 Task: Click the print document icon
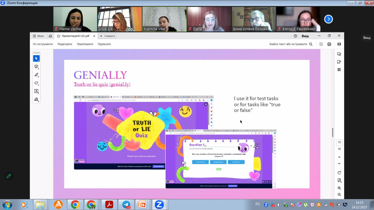329,44
